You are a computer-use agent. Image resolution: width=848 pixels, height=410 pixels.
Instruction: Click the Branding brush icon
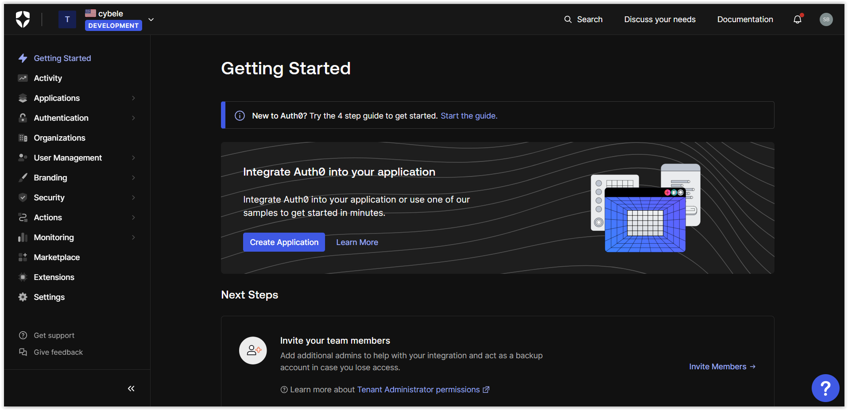pos(23,178)
